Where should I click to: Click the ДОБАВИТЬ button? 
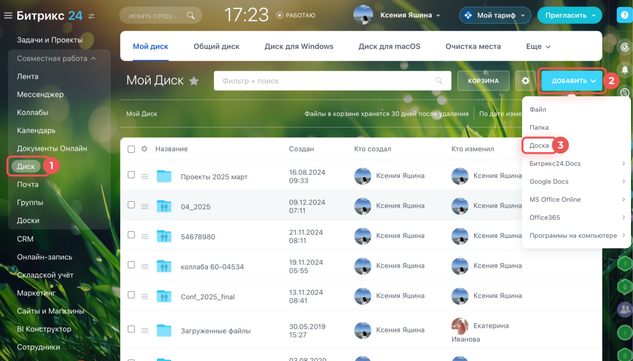click(572, 80)
